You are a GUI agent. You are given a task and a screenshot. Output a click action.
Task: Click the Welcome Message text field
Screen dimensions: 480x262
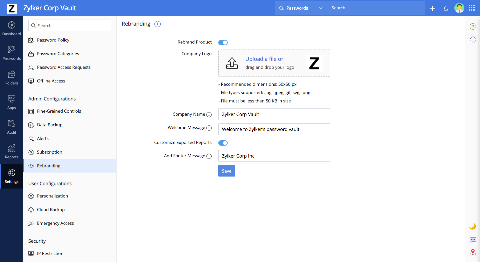[x=274, y=129]
